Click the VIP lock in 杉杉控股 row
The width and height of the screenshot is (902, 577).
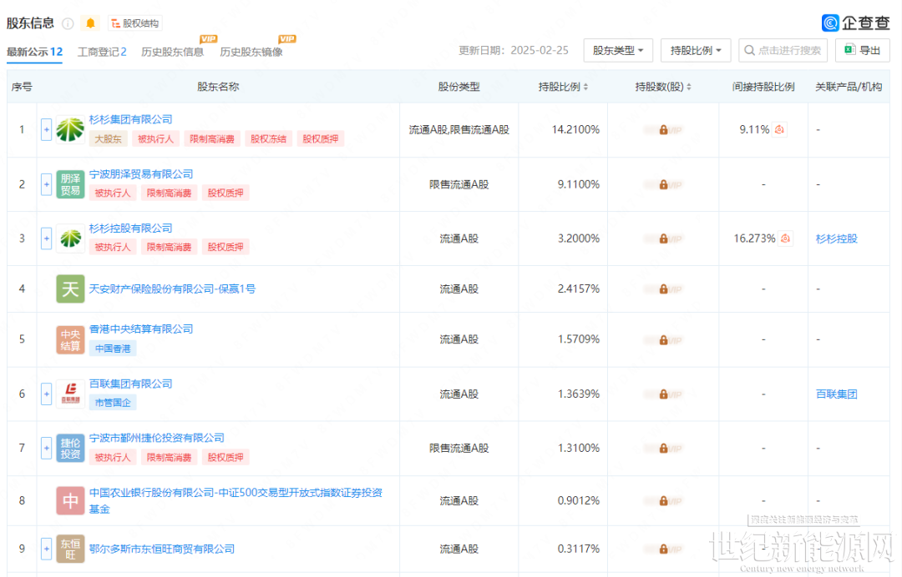pyautogui.click(x=663, y=238)
